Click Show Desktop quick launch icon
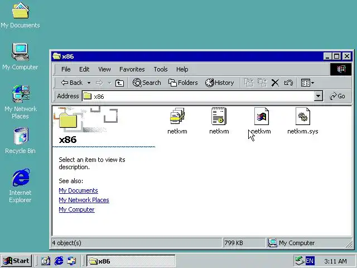 46,261
